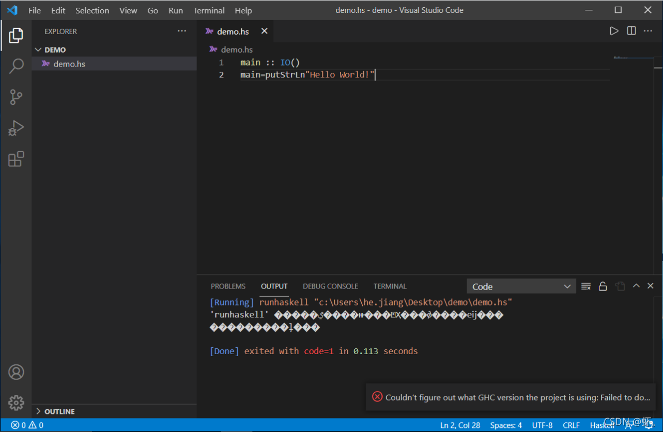
Task: Clear the output panel
Action: click(x=586, y=286)
